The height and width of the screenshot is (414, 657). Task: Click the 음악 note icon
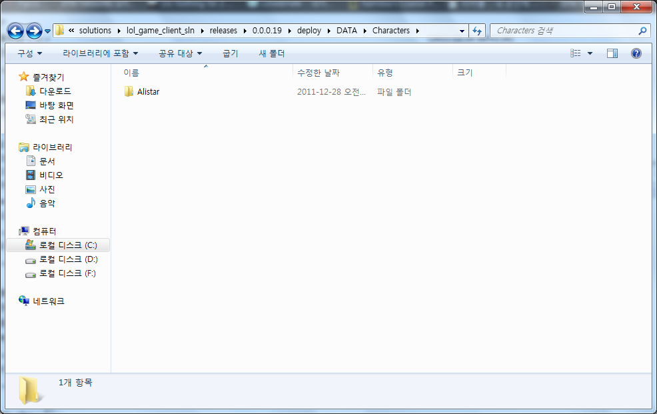click(x=31, y=203)
